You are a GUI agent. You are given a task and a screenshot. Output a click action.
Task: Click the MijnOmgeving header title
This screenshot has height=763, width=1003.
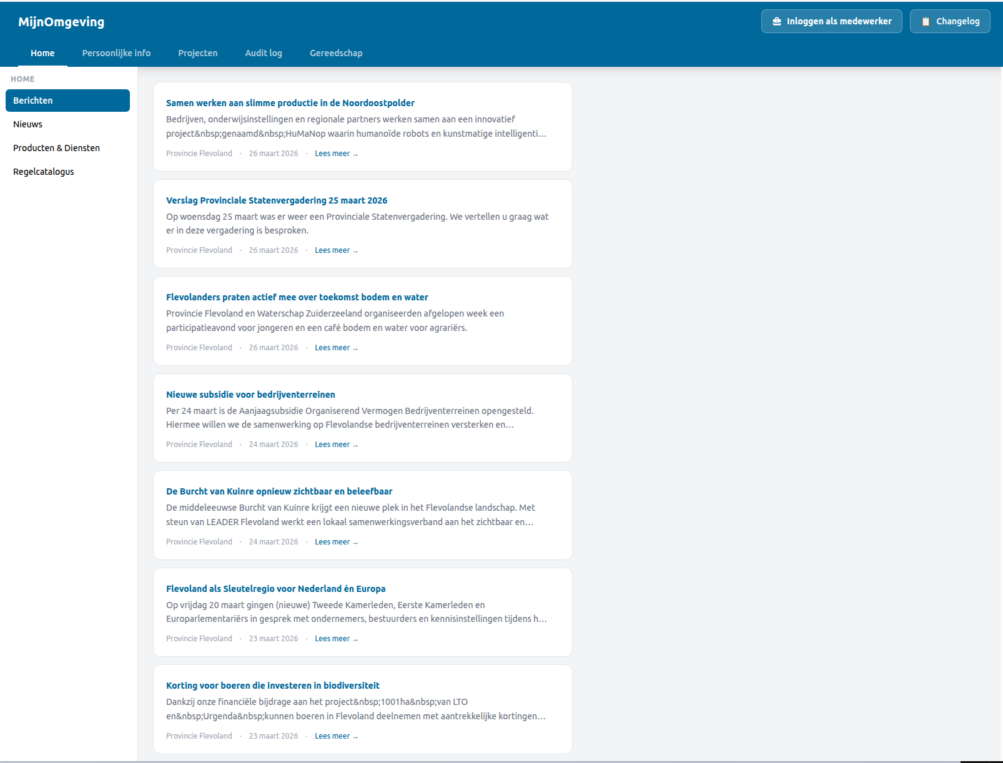61,21
